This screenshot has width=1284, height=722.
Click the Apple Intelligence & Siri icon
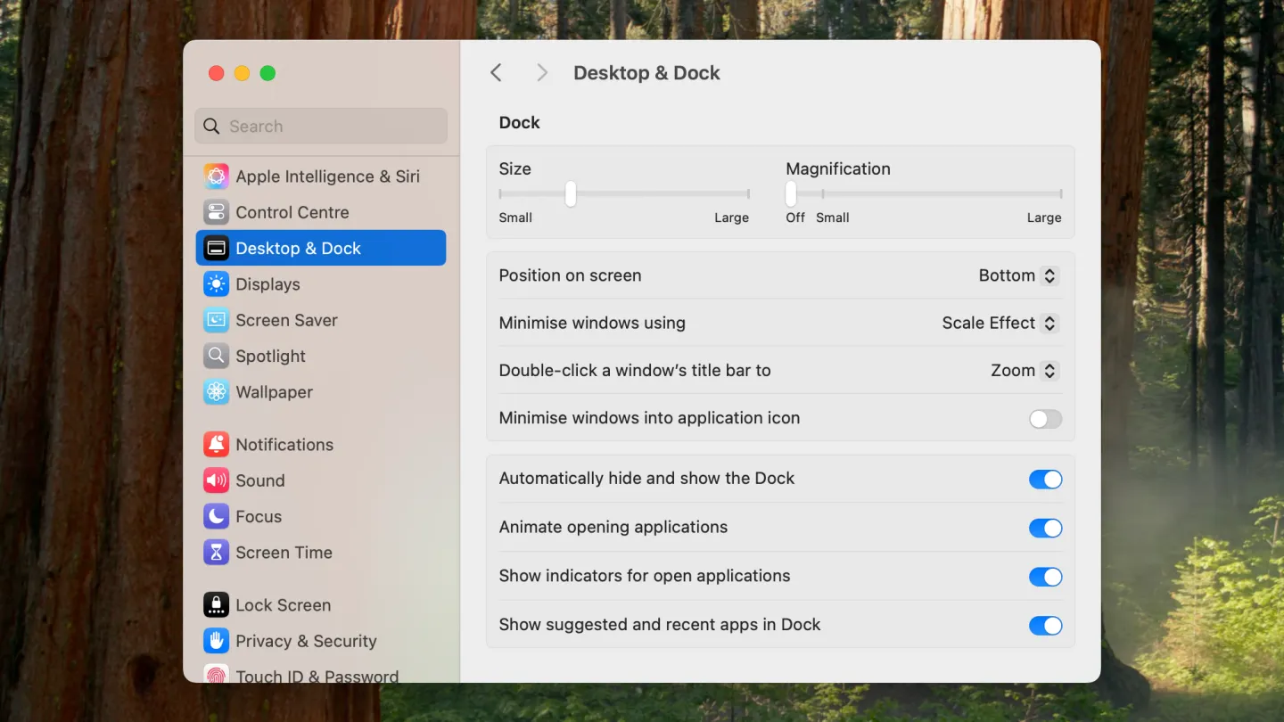(x=216, y=176)
